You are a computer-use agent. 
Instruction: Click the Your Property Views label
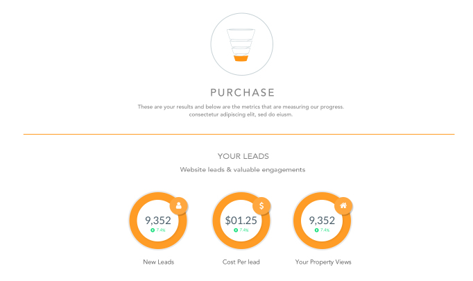tap(323, 262)
